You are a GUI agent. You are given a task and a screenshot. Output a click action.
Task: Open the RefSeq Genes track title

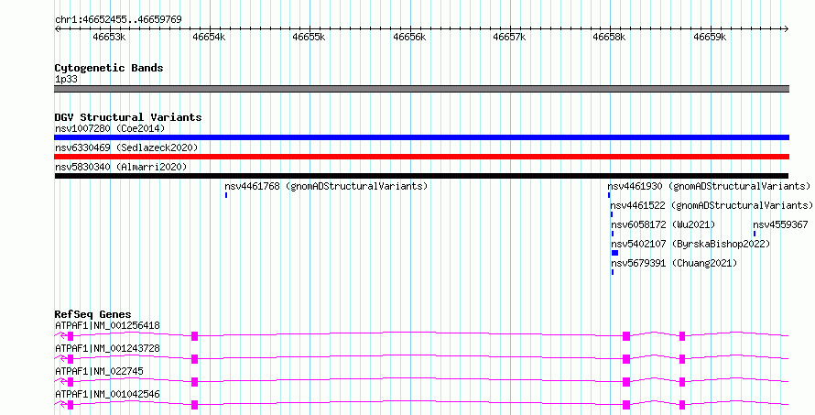93,314
